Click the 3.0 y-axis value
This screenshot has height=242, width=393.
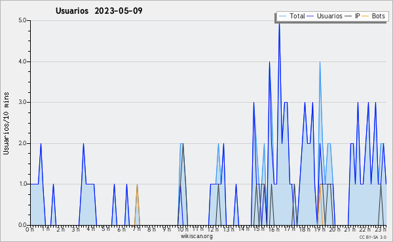point(22,102)
